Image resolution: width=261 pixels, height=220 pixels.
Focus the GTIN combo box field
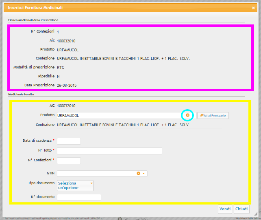pyautogui.click(x=102, y=173)
